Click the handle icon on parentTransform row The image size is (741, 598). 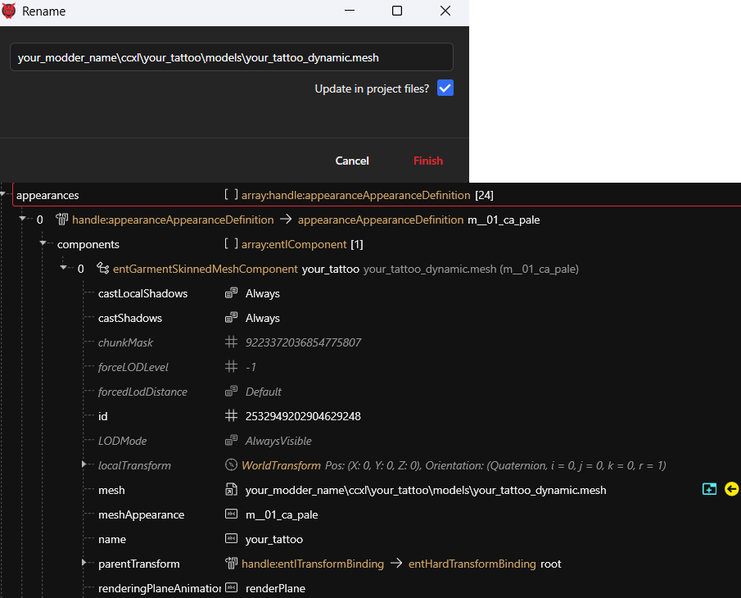(231, 564)
